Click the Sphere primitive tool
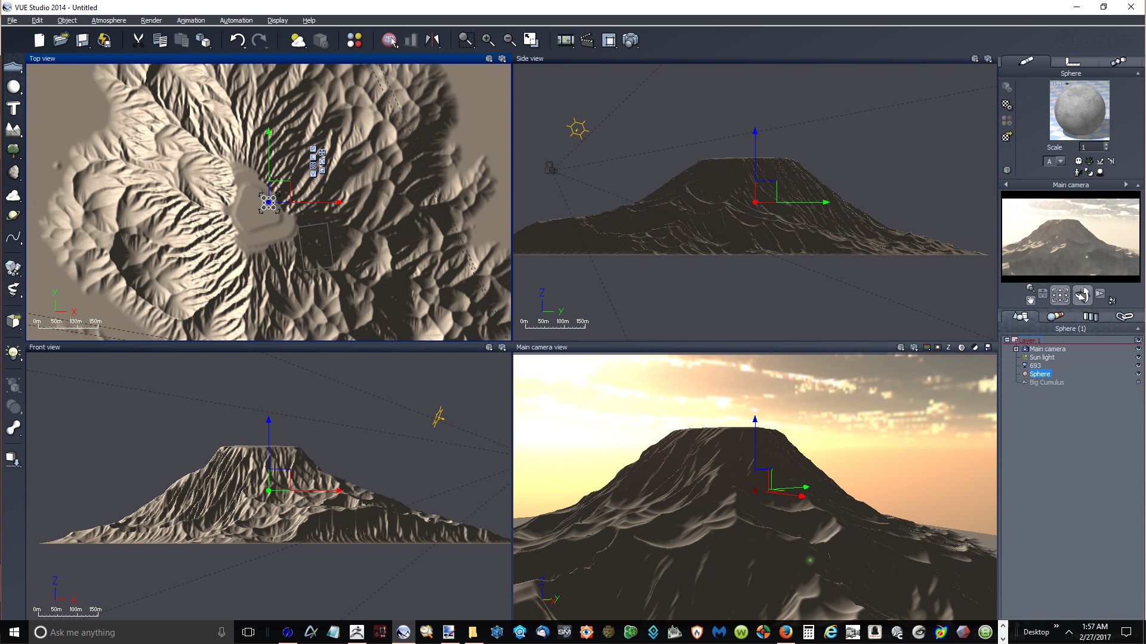1146x644 pixels. [x=13, y=87]
